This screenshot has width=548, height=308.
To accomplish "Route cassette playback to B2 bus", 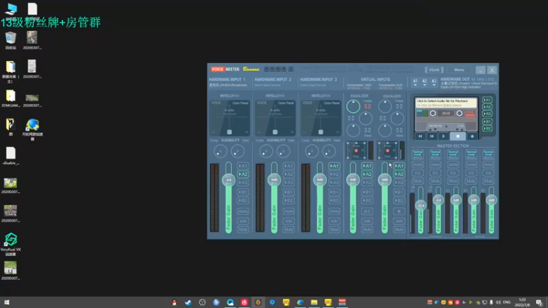I will click(487, 129).
